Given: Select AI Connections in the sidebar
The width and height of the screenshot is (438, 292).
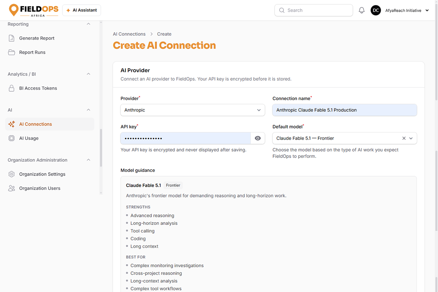Looking at the screenshot, I should click(x=50, y=124).
